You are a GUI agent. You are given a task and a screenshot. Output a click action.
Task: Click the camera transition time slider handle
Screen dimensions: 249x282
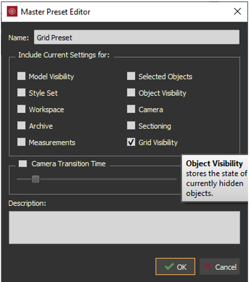pyautogui.click(x=36, y=179)
